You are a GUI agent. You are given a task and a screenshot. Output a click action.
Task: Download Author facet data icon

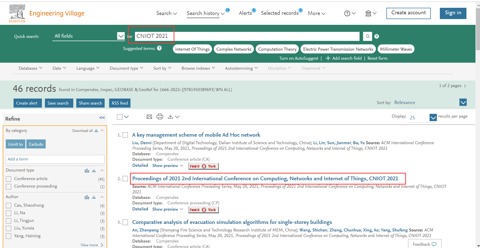tap(94, 197)
